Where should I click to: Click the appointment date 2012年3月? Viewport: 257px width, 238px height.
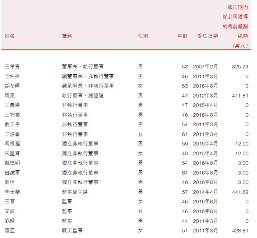[x=205, y=95]
